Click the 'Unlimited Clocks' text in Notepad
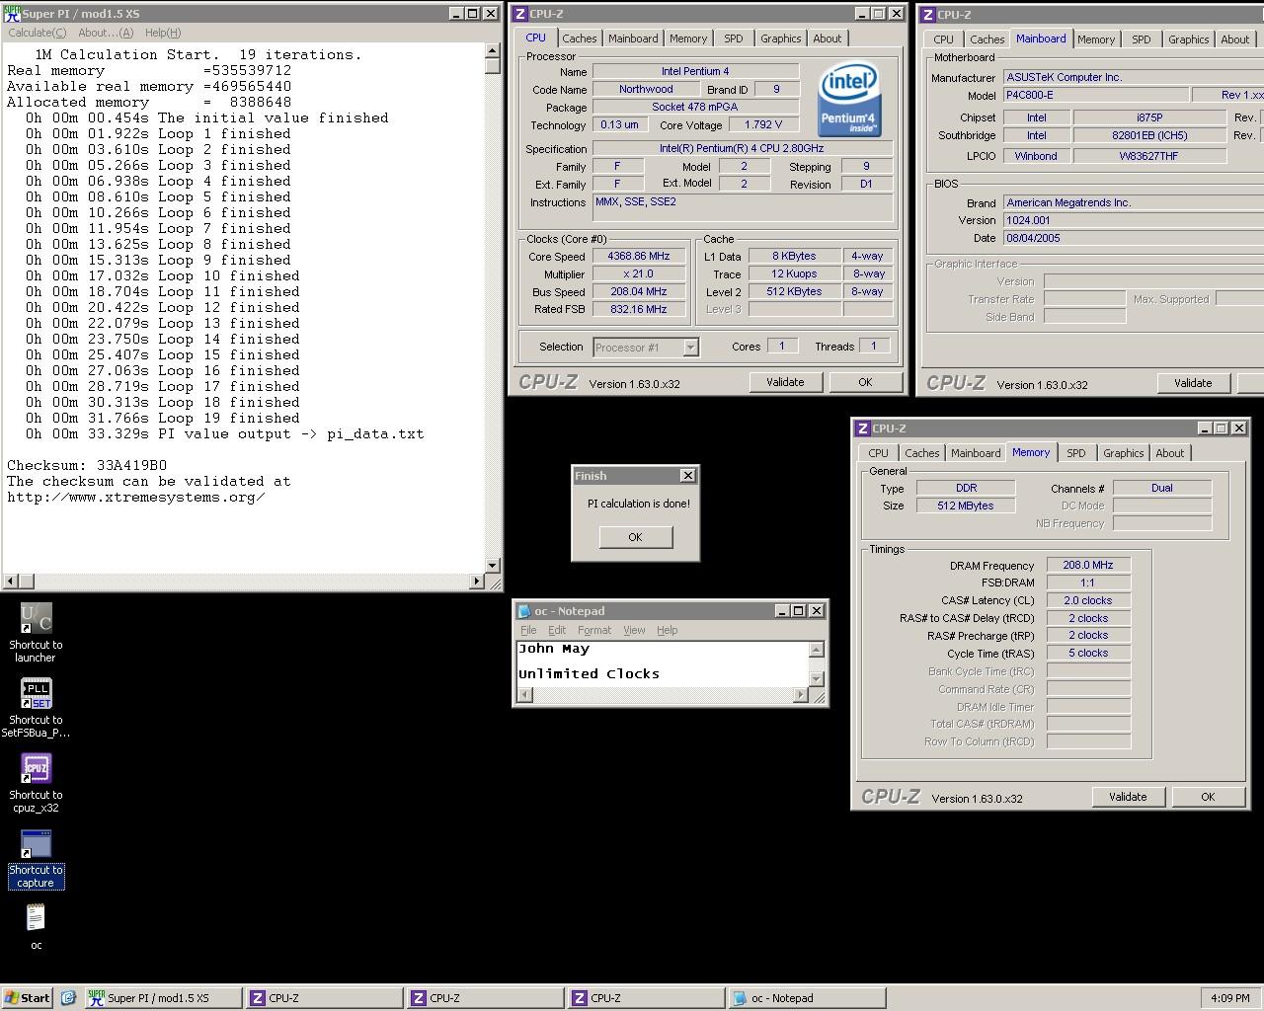The height and width of the screenshot is (1011, 1264). click(x=589, y=674)
